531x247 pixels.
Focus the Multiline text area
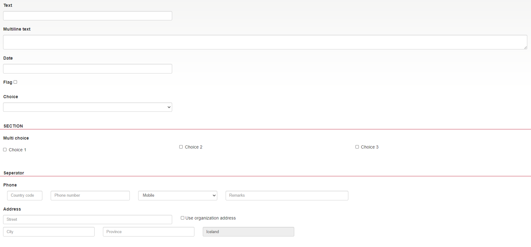click(x=265, y=42)
